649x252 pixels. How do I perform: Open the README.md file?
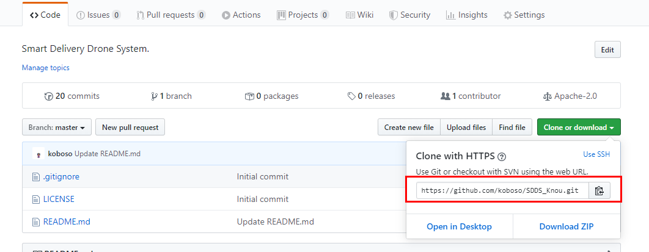pyautogui.click(x=67, y=221)
